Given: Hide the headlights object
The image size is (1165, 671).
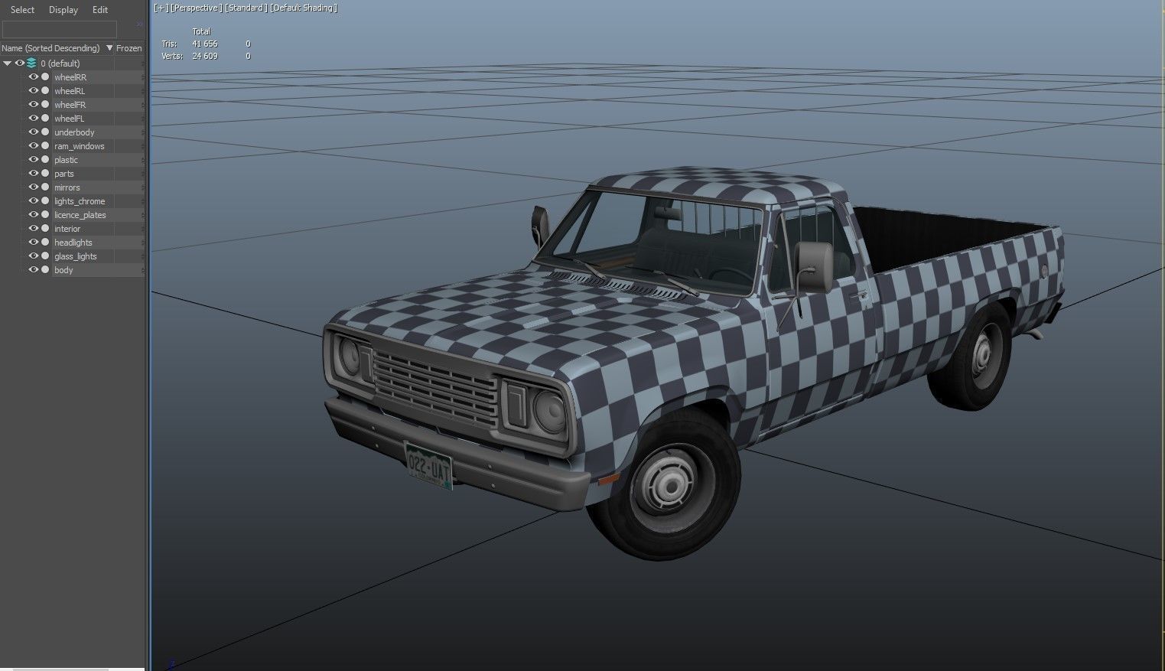Looking at the screenshot, I should [34, 243].
